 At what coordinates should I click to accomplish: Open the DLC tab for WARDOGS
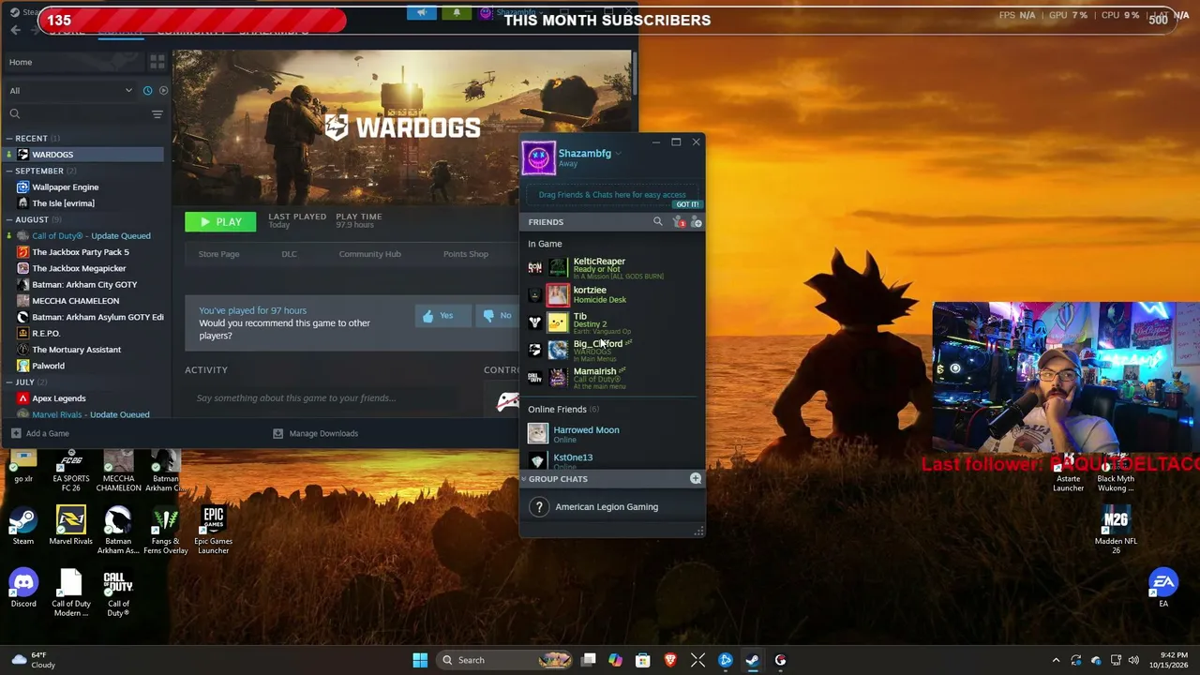tap(289, 254)
